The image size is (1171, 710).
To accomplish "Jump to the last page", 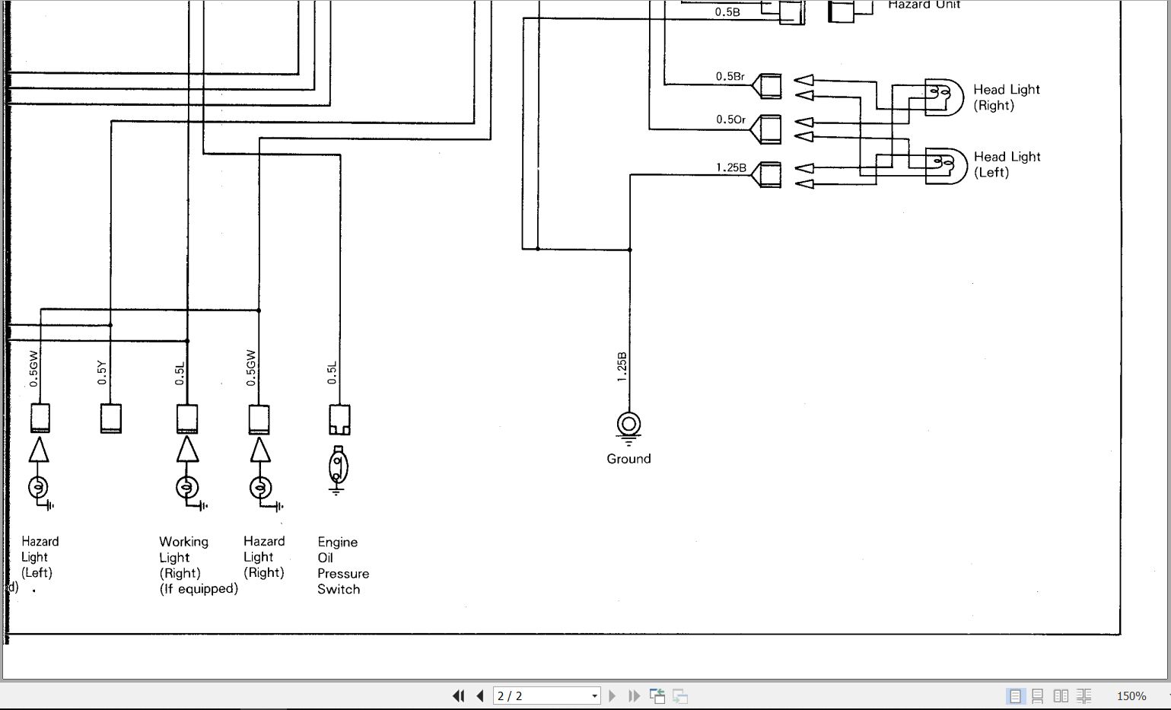I will [x=634, y=696].
